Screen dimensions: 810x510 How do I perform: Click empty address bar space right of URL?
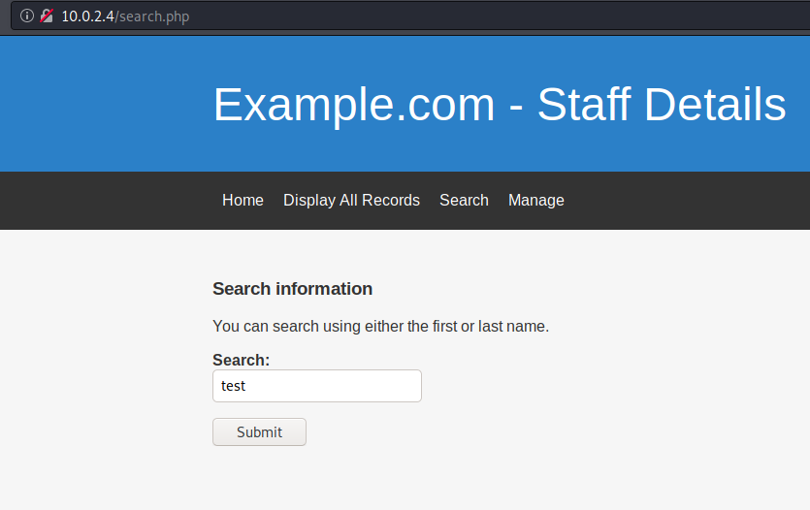(x=496, y=16)
